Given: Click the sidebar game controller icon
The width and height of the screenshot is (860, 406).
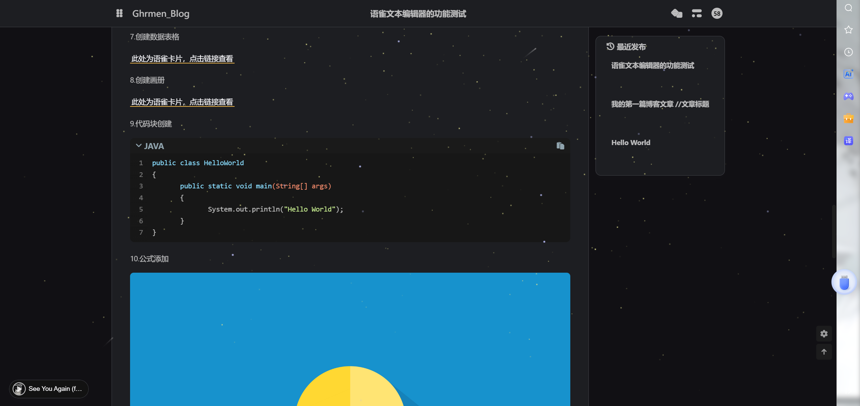Looking at the screenshot, I should [x=848, y=96].
